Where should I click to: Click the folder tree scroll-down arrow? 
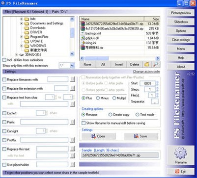(72, 54)
